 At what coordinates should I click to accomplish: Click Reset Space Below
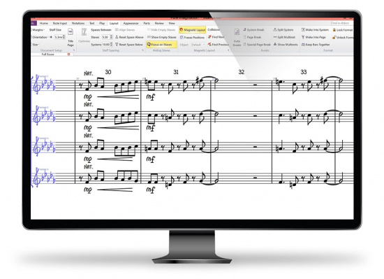[129, 45]
